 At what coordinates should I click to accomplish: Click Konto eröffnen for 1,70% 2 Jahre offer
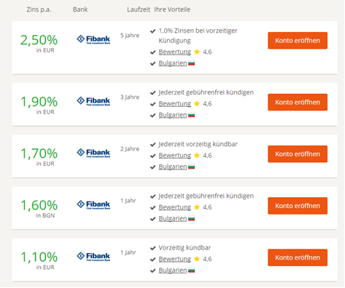(298, 154)
